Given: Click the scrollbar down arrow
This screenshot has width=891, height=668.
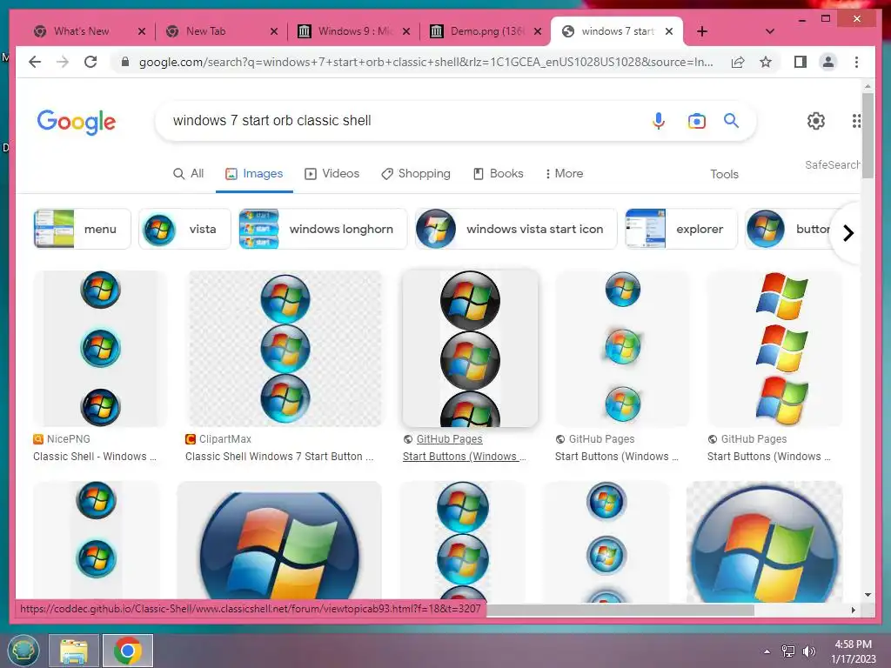Looking at the screenshot, I should [868, 595].
